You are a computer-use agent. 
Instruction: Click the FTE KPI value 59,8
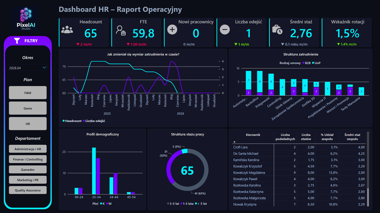pos(144,33)
